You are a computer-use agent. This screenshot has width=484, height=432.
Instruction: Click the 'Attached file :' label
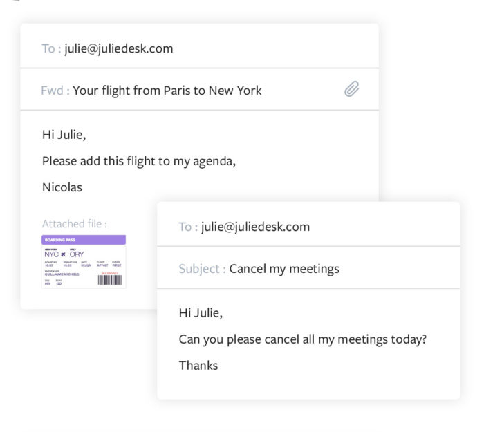click(x=74, y=224)
